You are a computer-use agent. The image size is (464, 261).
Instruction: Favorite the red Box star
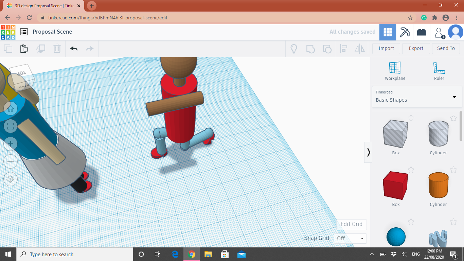pyautogui.click(x=411, y=170)
